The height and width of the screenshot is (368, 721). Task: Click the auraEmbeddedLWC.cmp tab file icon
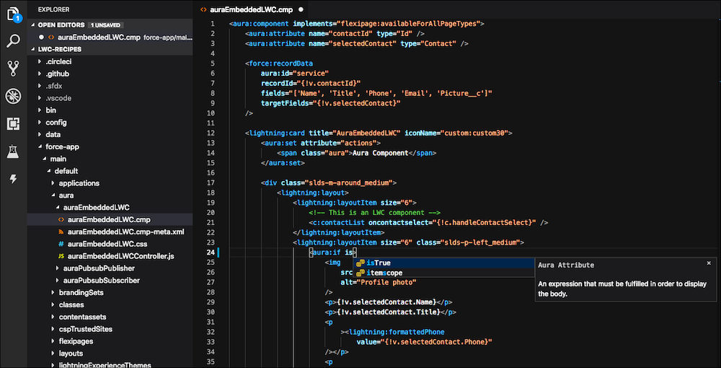point(203,9)
